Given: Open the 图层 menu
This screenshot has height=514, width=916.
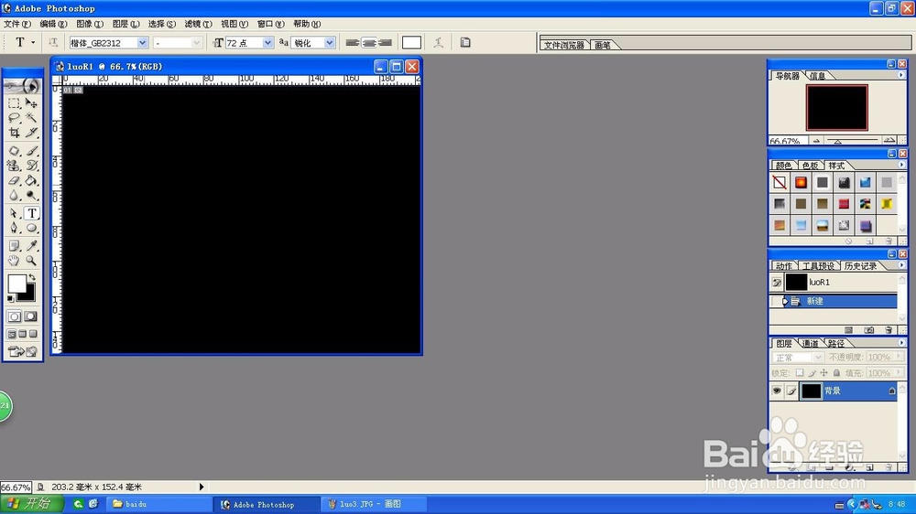Looking at the screenshot, I should click(125, 24).
